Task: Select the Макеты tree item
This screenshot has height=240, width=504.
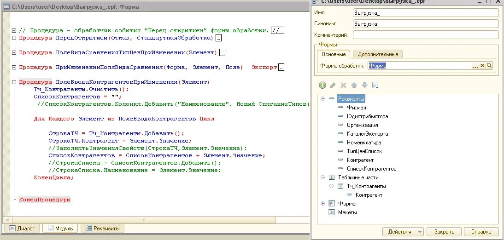Action: (347, 212)
